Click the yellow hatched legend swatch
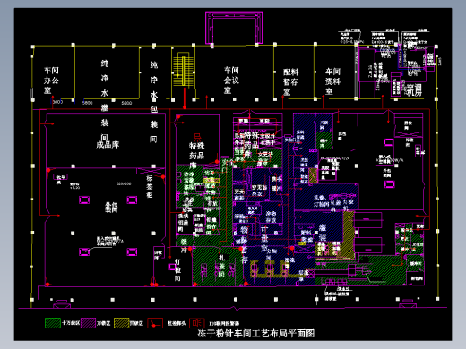466x349 pixels. pyautogui.click(x=122, y=323)
